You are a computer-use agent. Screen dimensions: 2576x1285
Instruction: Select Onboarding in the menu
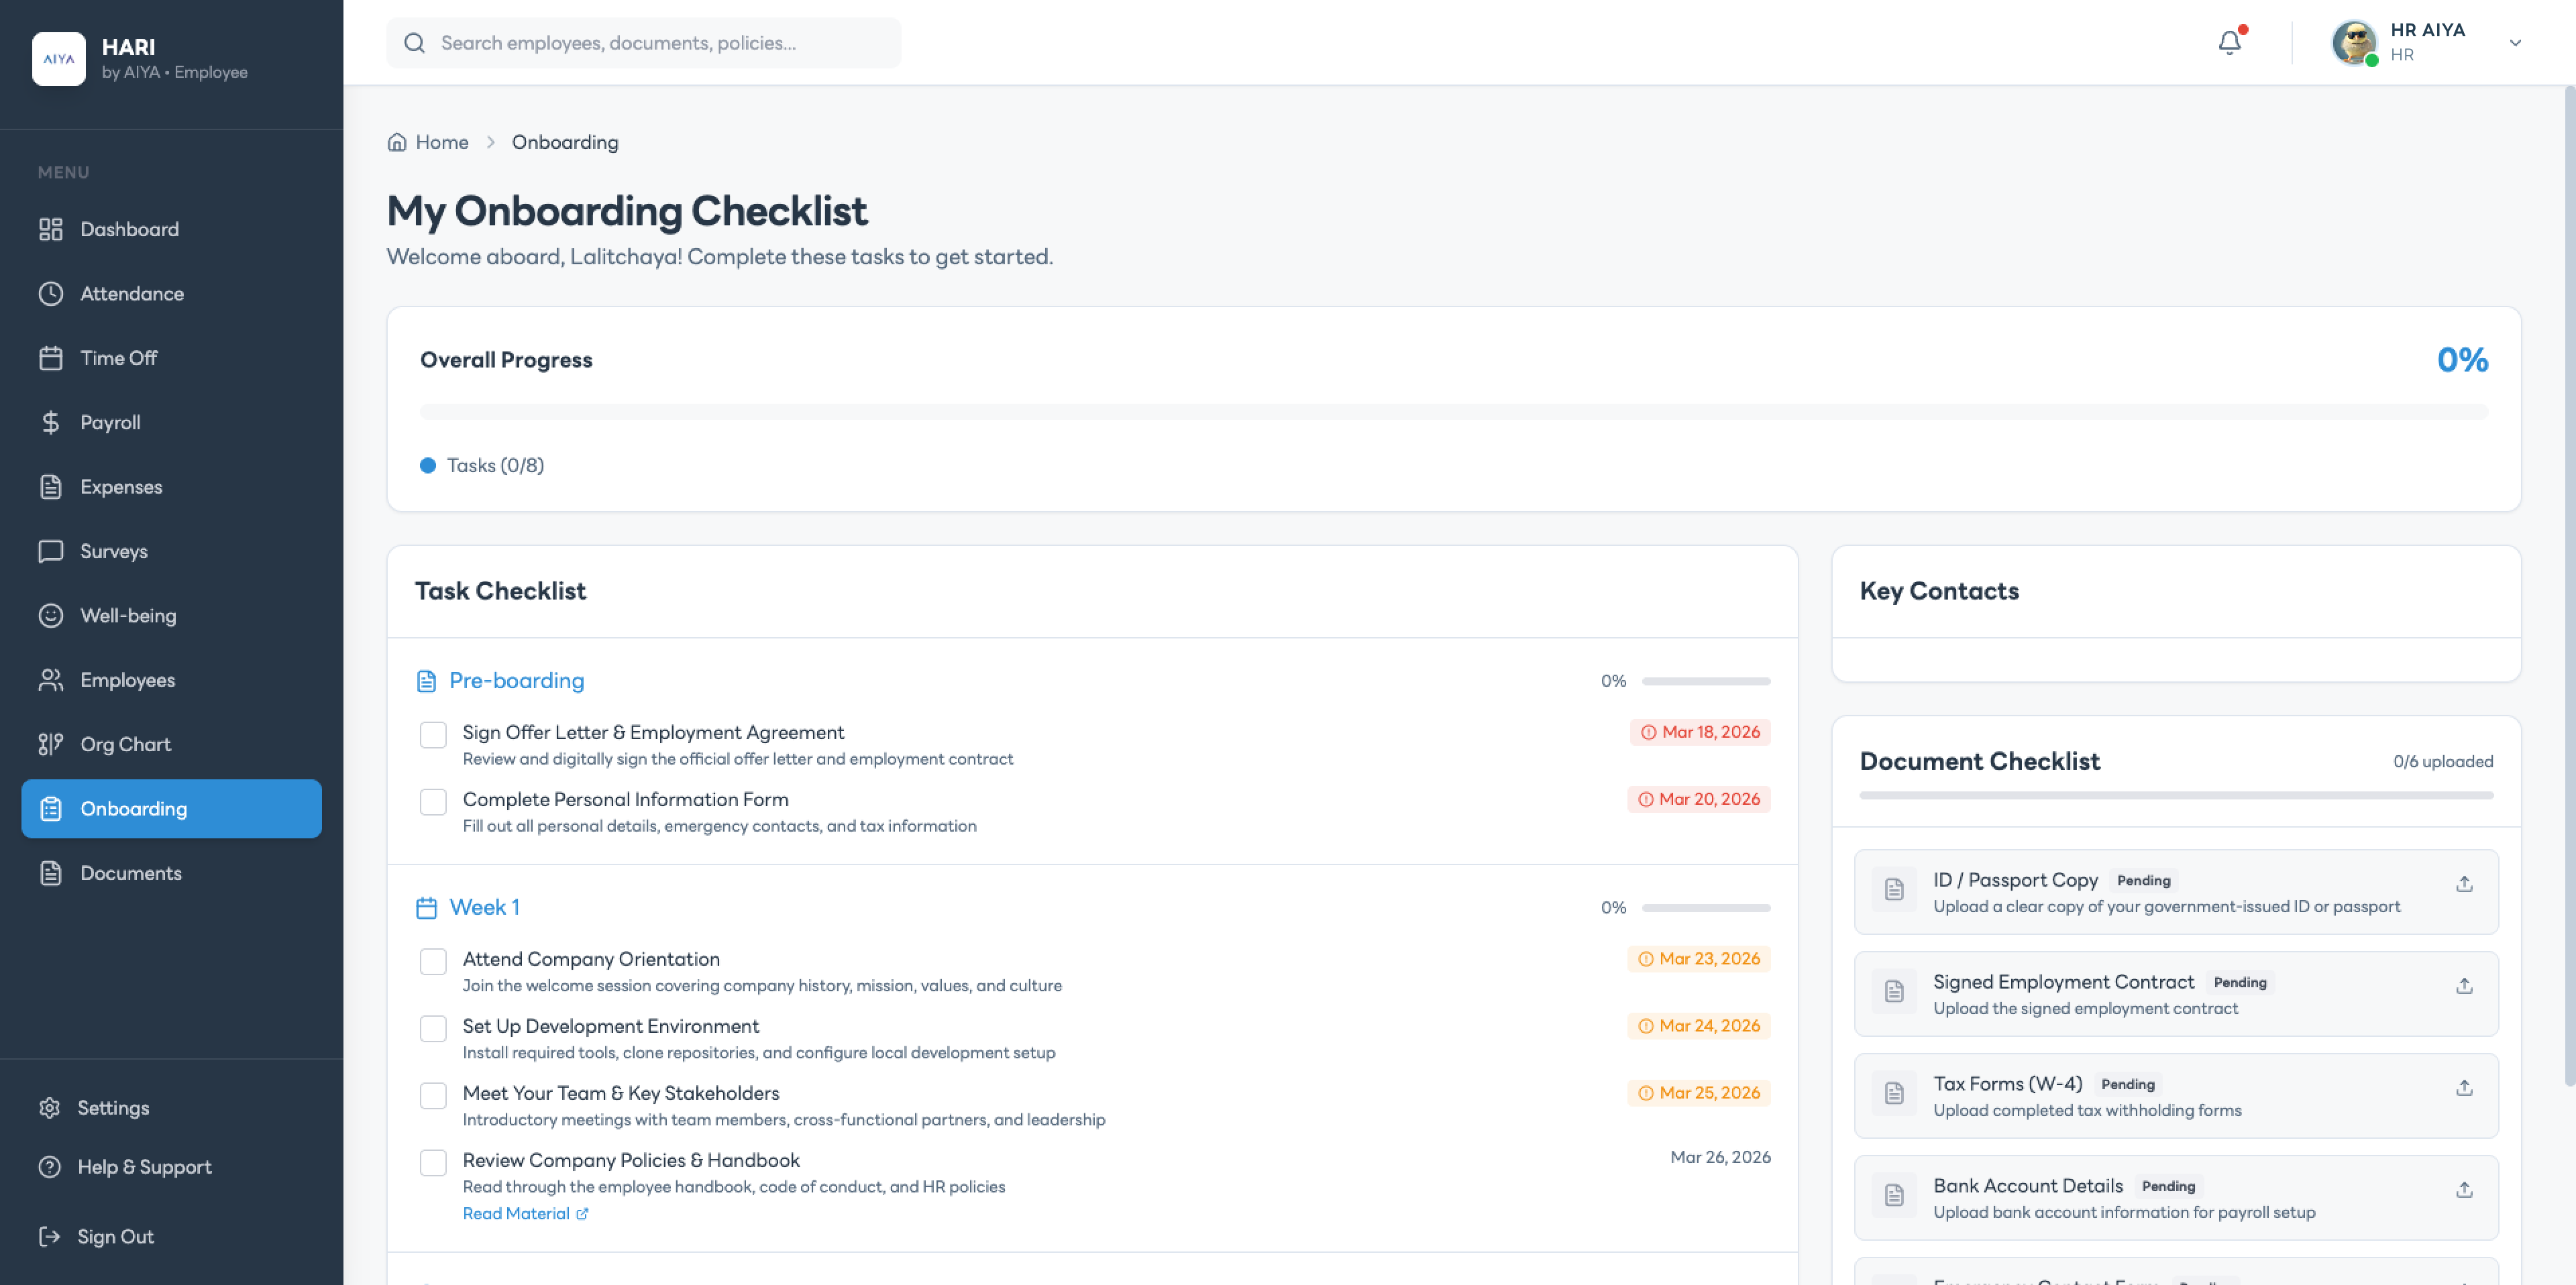(x=133, y=808)
